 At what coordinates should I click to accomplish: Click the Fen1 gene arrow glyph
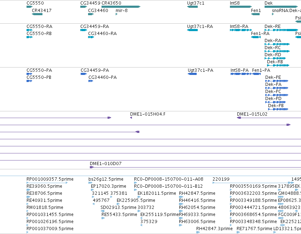[x=255, y=14]
